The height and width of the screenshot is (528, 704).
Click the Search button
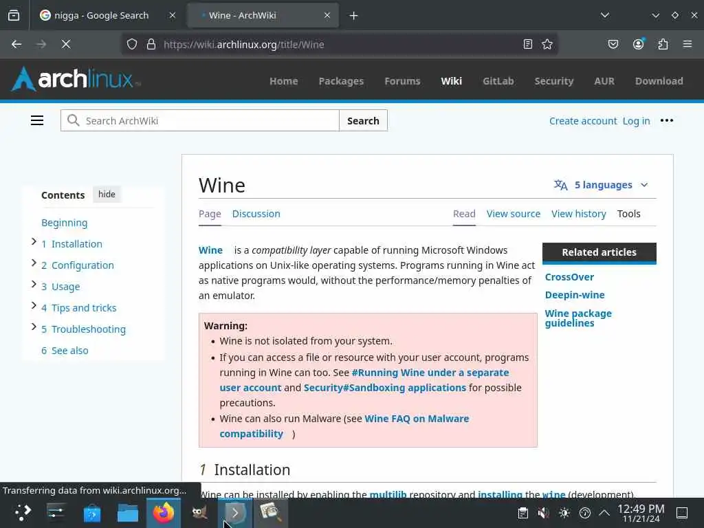(363, 120)
